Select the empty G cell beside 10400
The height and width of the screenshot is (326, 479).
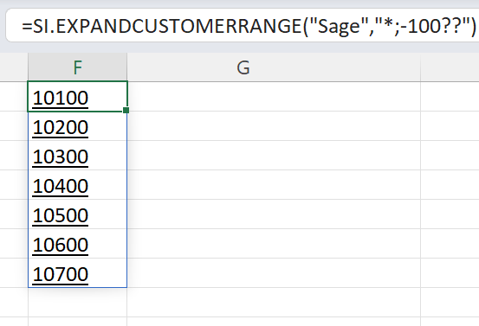tap(274, 184)
